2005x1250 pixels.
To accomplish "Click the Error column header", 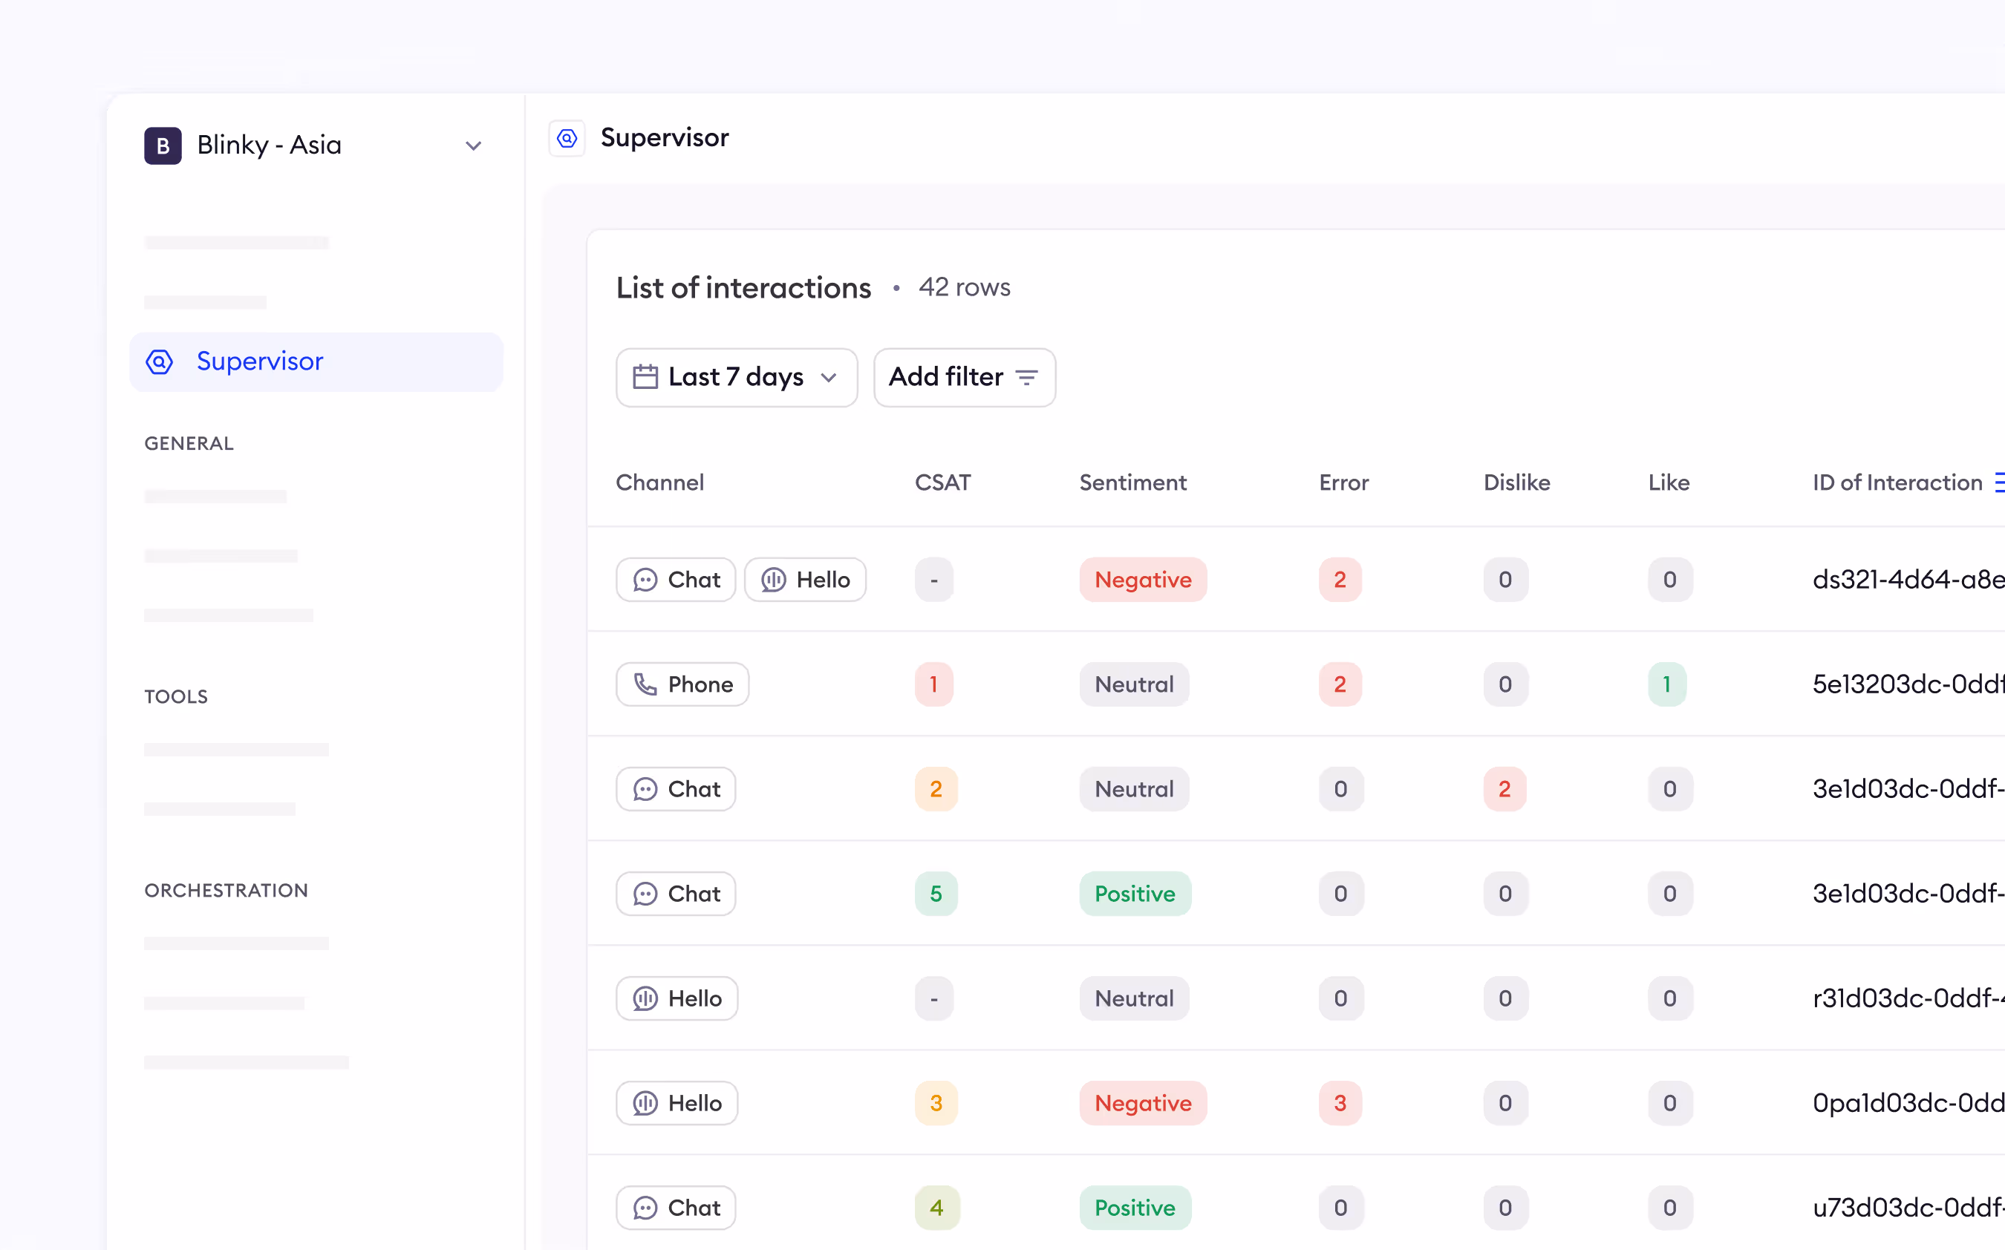I will pyautogui.click(x=1343, y=482).
